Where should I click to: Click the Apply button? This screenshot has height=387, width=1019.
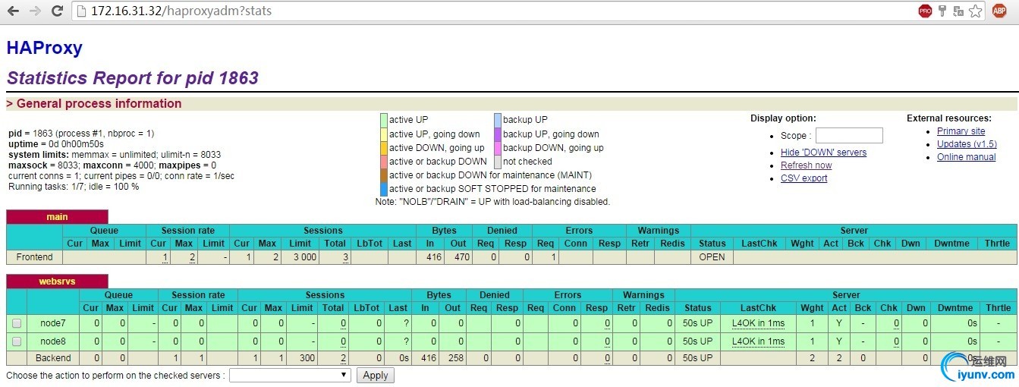pyautogui.click(x=375, y=375)
